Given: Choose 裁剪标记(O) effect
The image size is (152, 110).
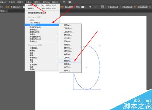Looking at the screenshot, I should [42, 32].
